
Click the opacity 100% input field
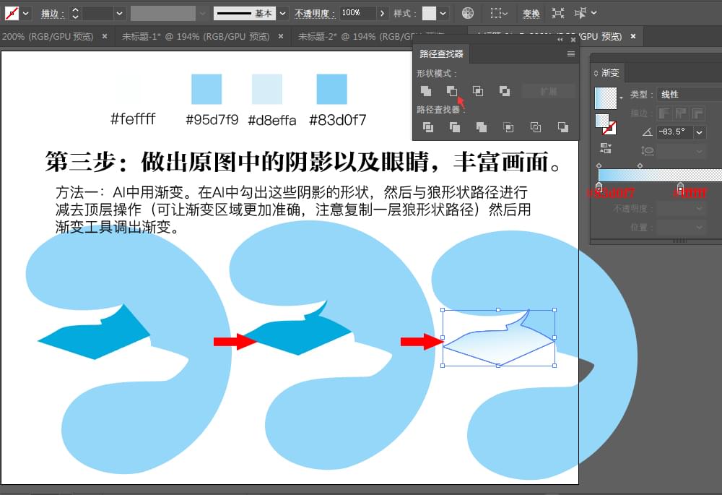coord(358,13)
